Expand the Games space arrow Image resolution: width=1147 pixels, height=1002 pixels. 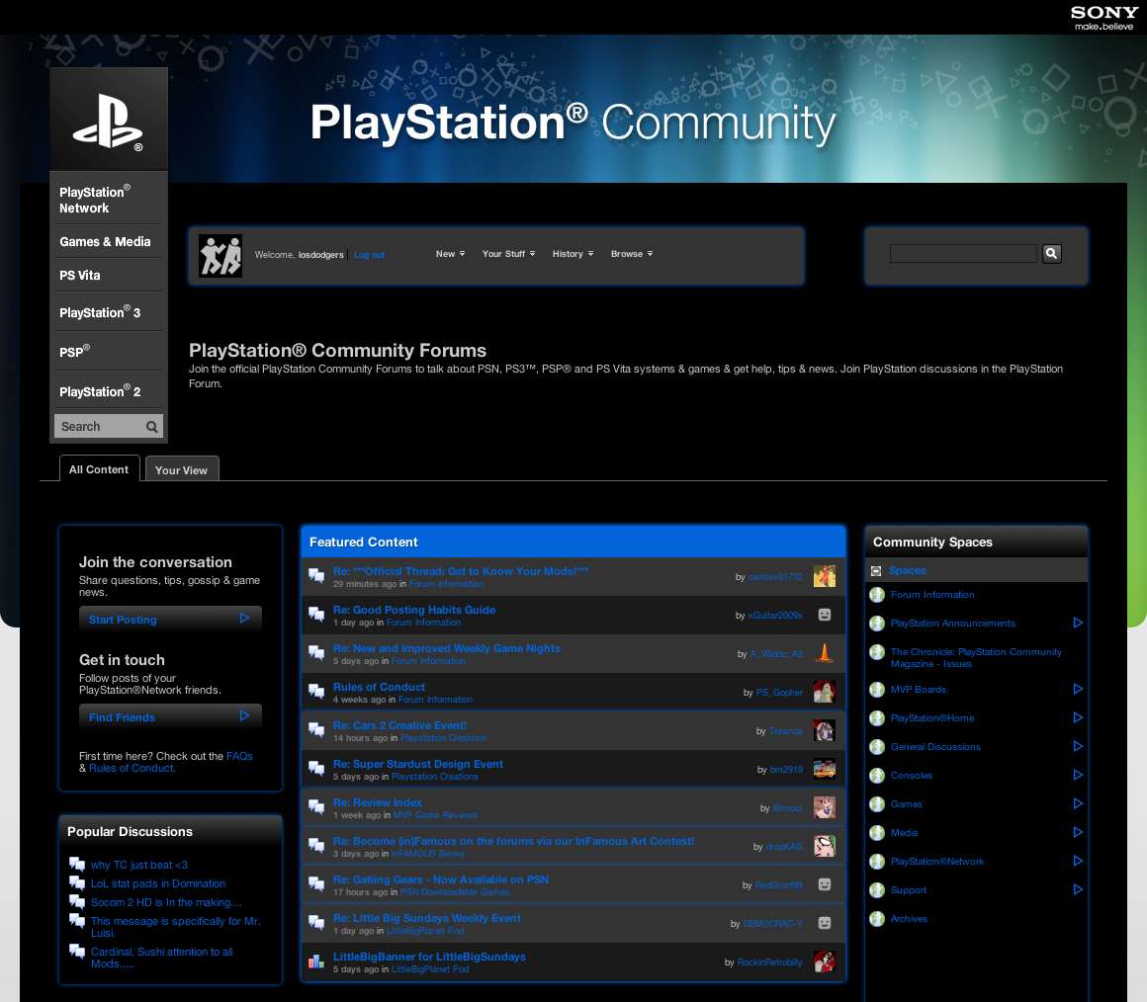pyautogui.click(x=1078, y=803)
